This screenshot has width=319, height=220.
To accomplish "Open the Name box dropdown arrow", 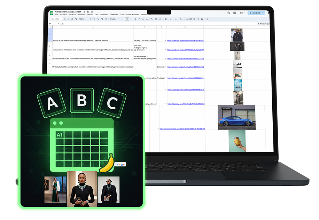I will pos(58,24).
